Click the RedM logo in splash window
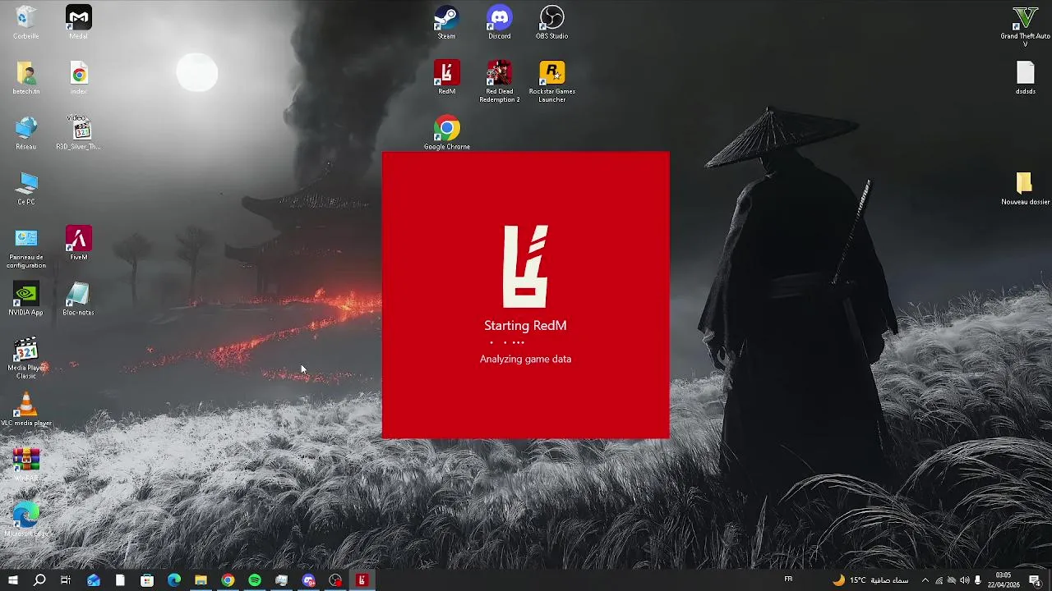This screenshot has height=591, width=1052. point(525,267)
